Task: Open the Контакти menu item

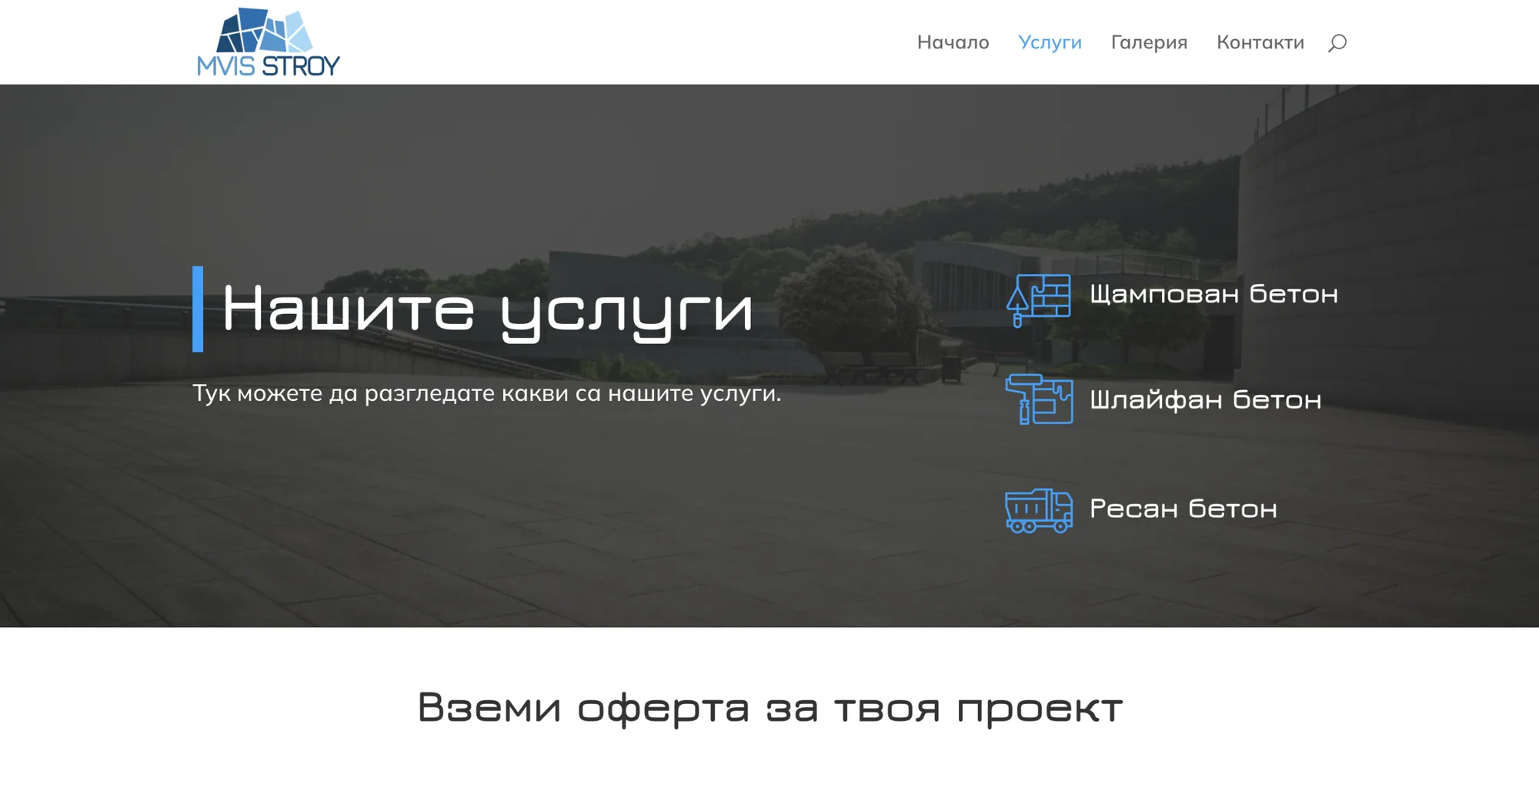Action: pyautogui.click(x=1260, y=42)
